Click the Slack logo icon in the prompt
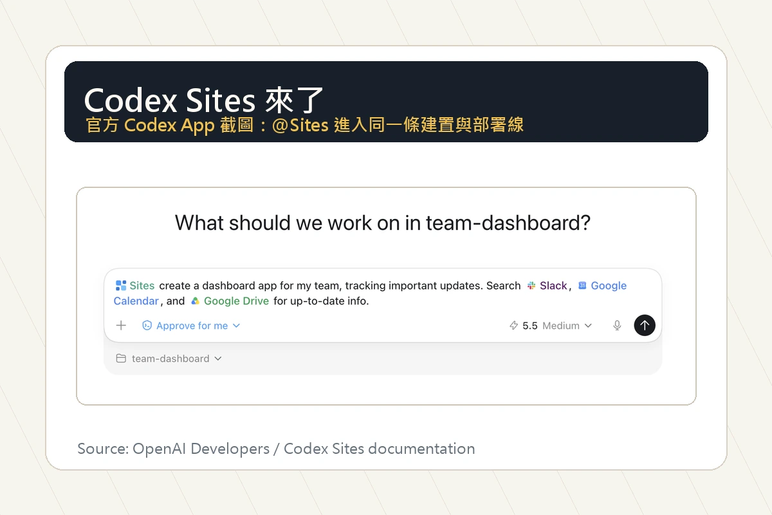 pyautogui.click(x=531, y=286)
